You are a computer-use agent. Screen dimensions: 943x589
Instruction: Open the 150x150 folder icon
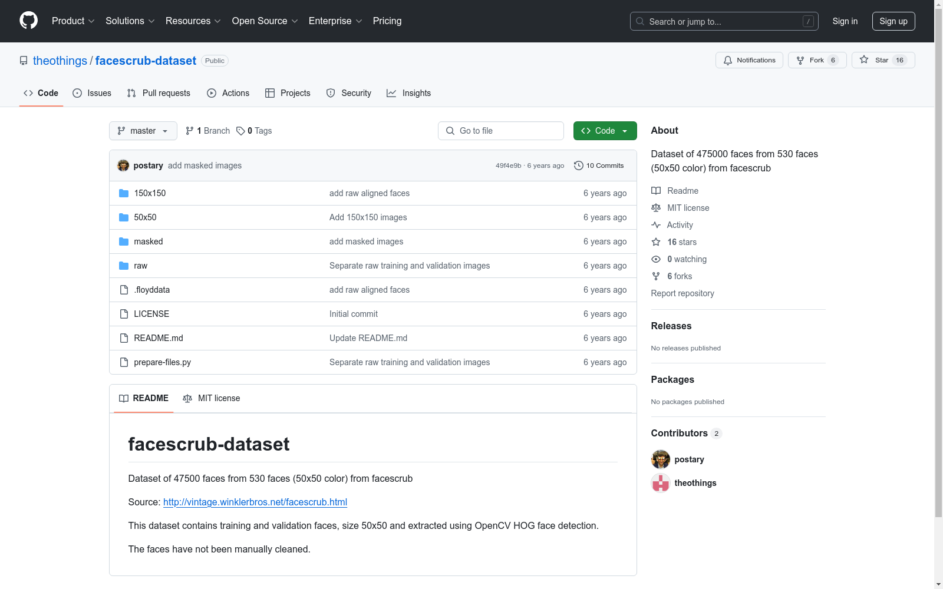point(124,193)
